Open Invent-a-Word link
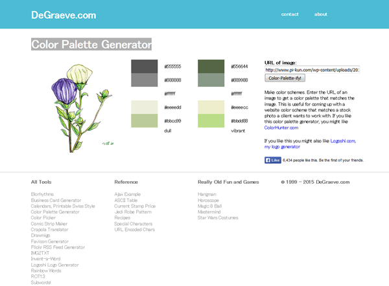This screenshot has height=286, width=389. pos(45,259)
